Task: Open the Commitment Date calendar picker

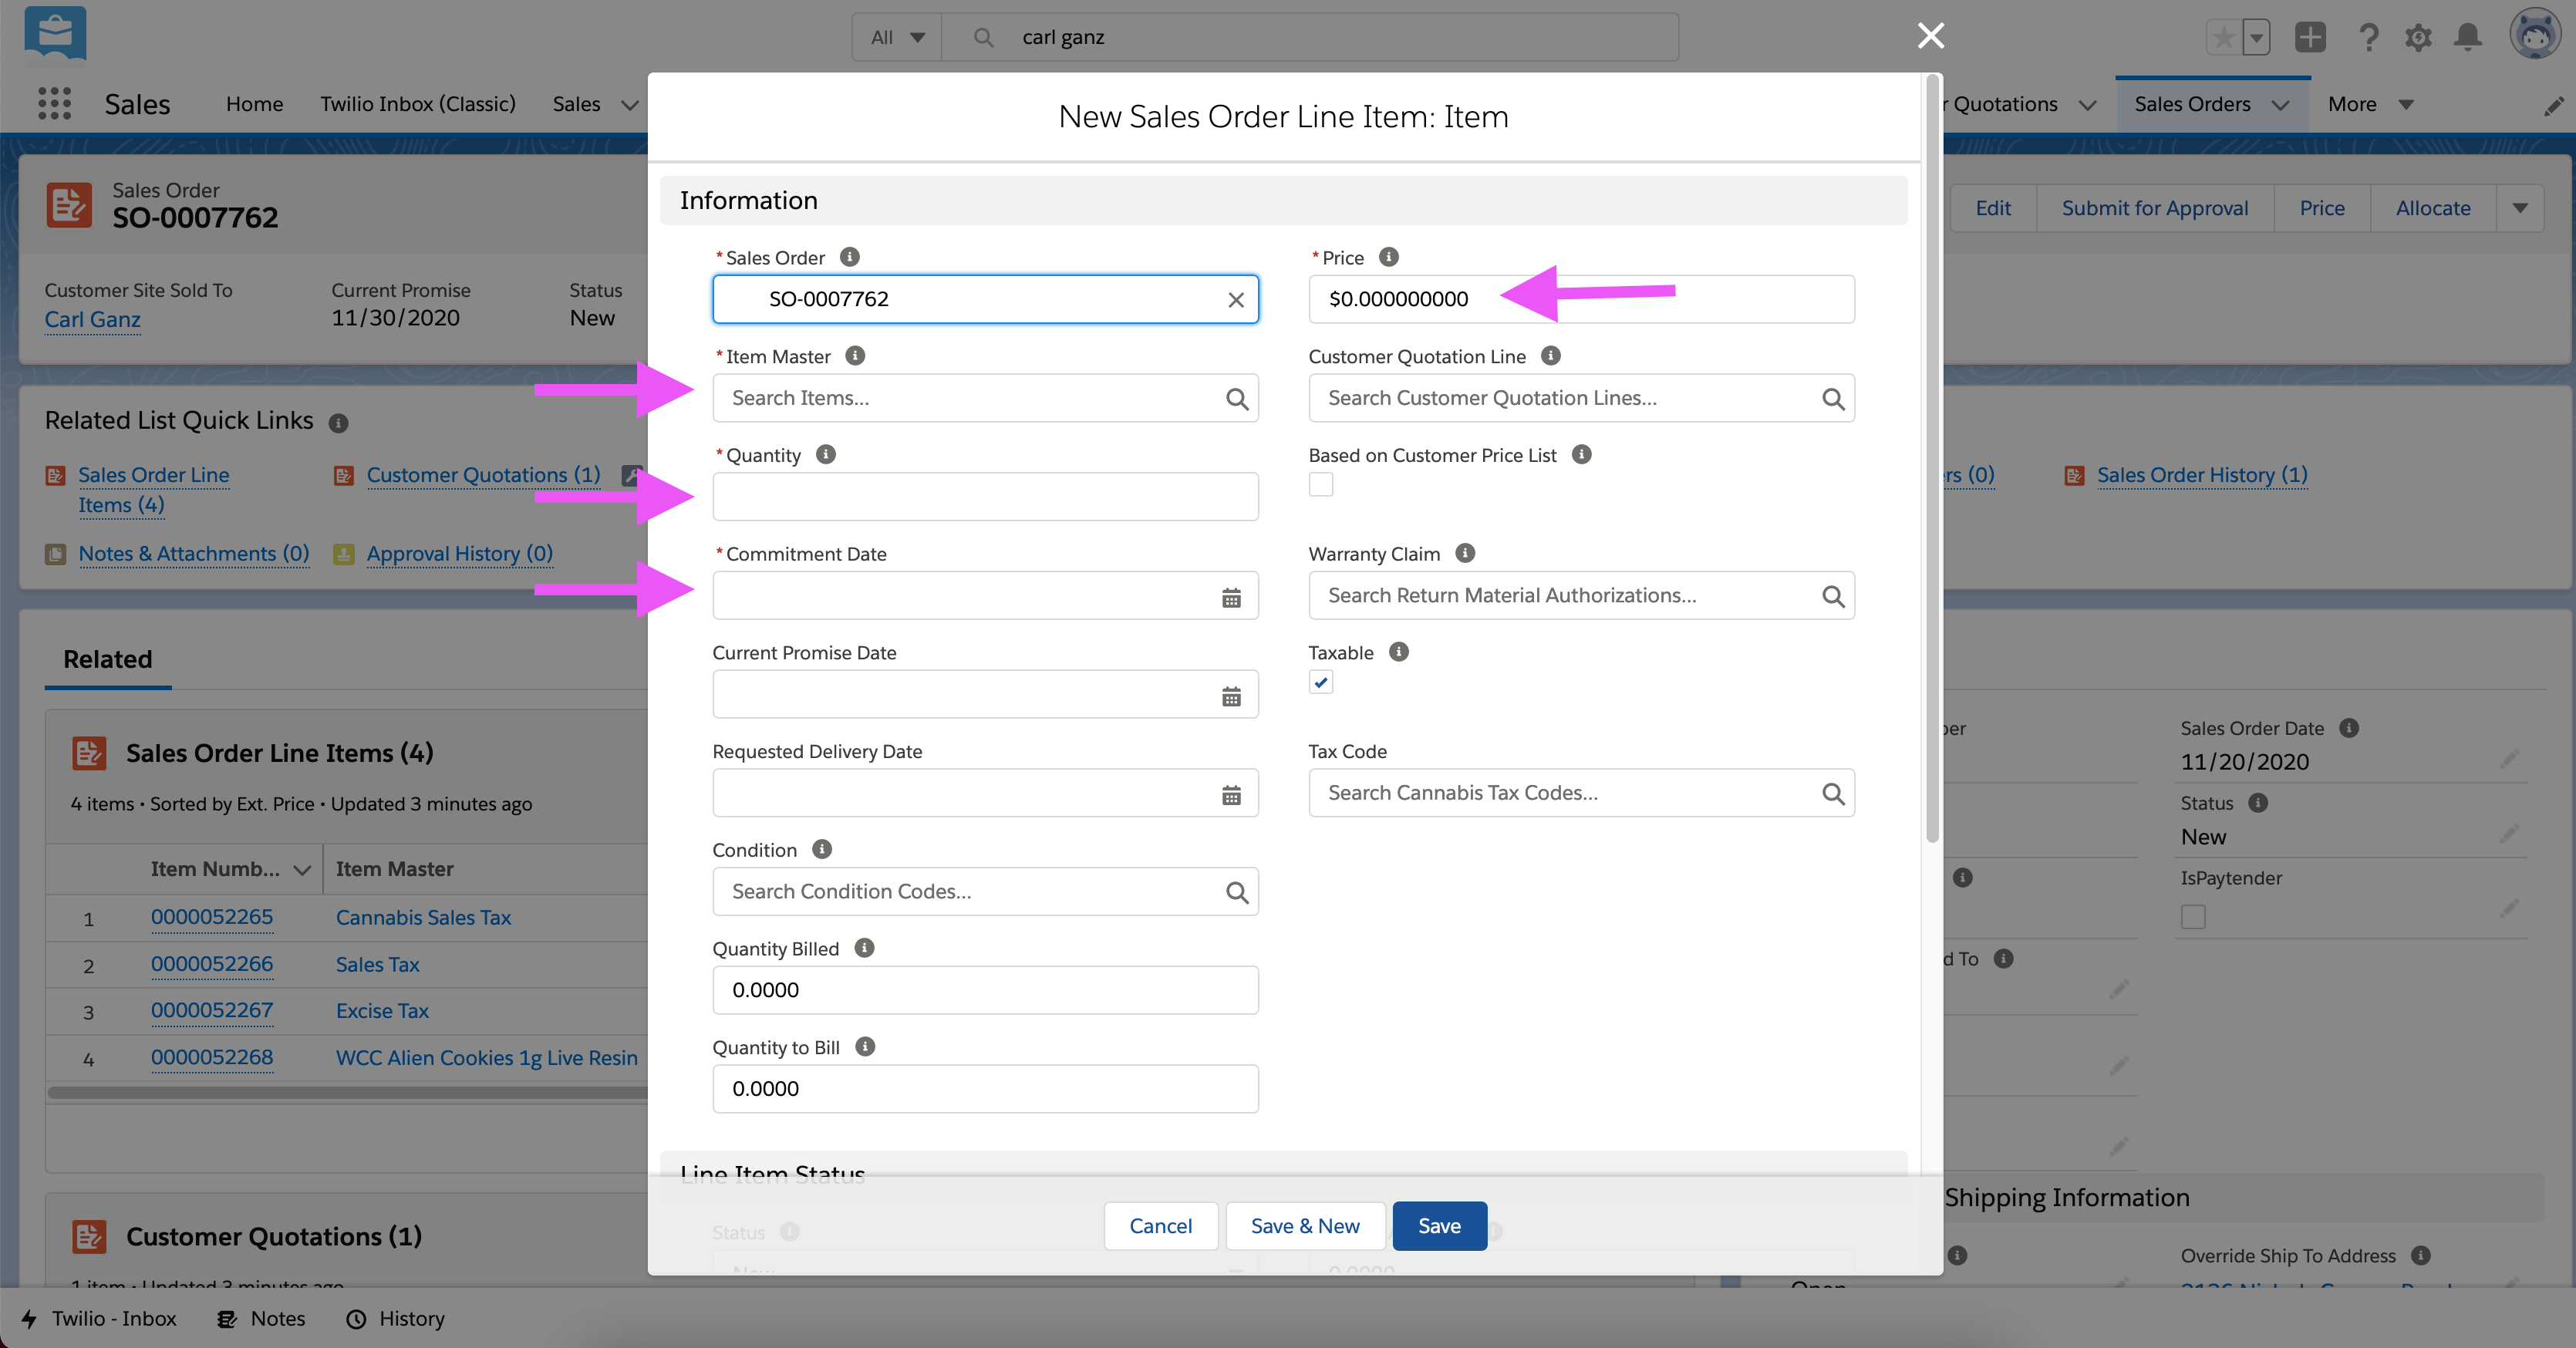Action: (x=1231, y=597)
